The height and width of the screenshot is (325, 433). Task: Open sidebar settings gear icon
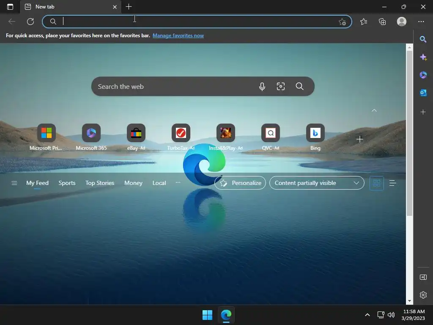pos(423,295)
